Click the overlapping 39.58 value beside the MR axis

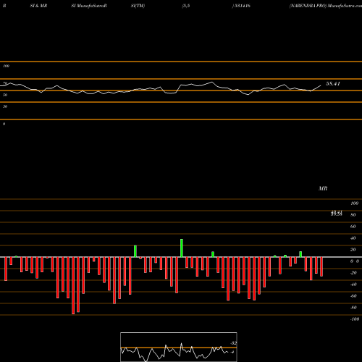[337, 214]
